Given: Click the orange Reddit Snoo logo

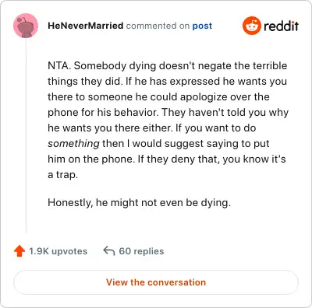Looking at the screenshot, I should tap(251, 26).
